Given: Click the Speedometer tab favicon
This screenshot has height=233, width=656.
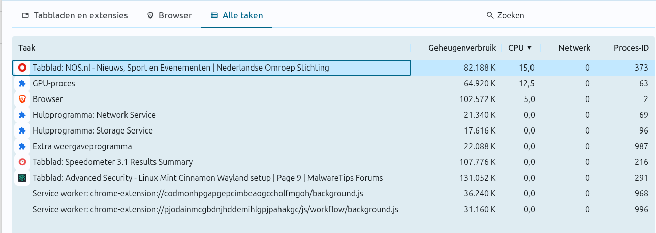Looking at the screenshot, I should pos(22,162).
